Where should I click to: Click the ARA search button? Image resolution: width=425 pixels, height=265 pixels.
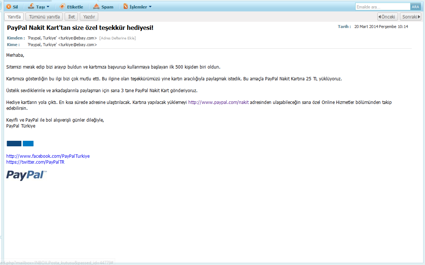click(415, 7)
